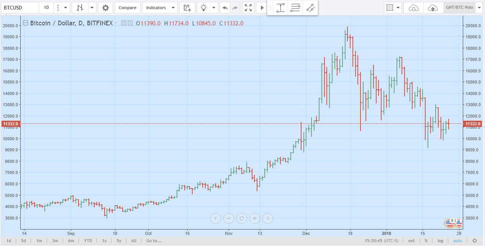The height and width of the screenshot is (246, 485).
Task: Redo the last chart action
Action: (235, 8)
